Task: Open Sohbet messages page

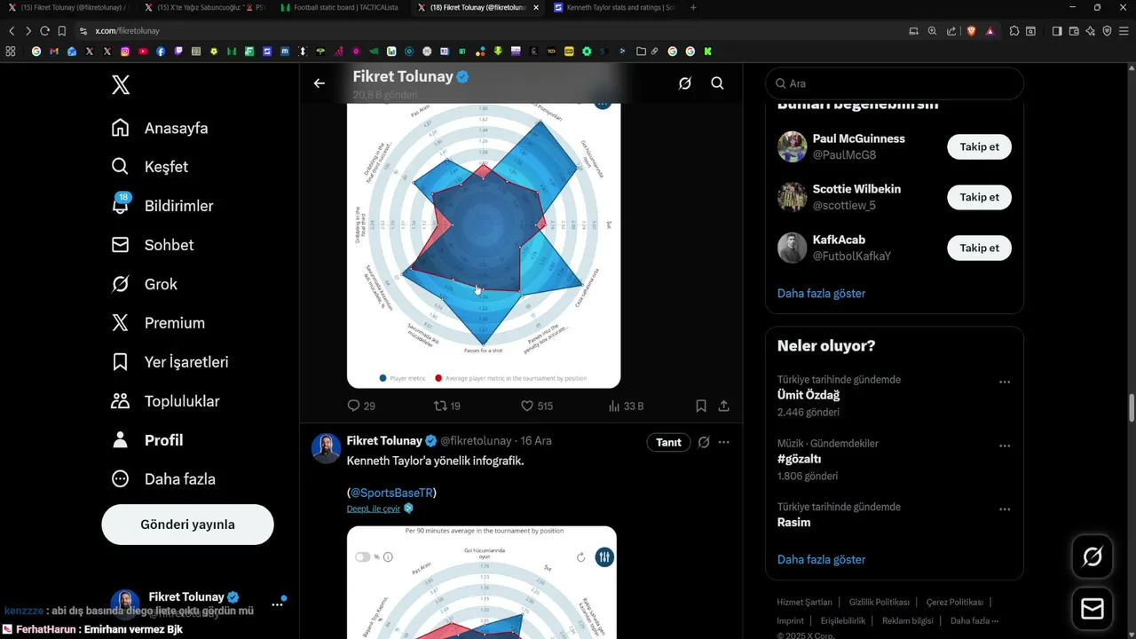Action: click(152, 245)
